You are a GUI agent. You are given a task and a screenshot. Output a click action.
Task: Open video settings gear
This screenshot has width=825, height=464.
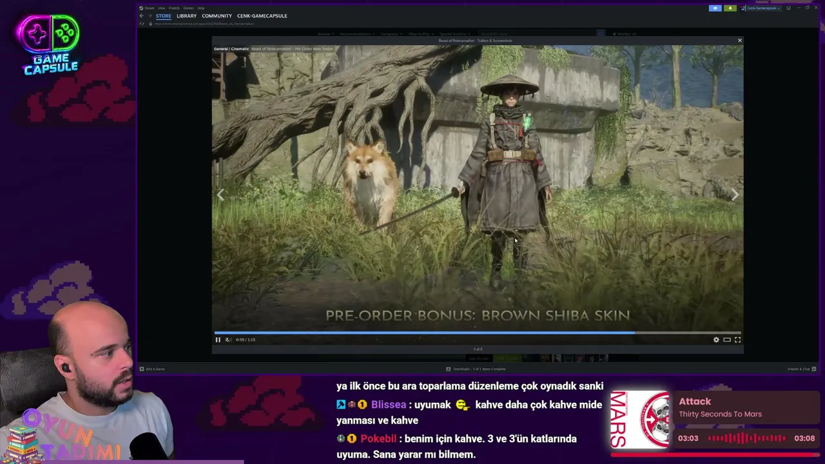click(716, 340)
